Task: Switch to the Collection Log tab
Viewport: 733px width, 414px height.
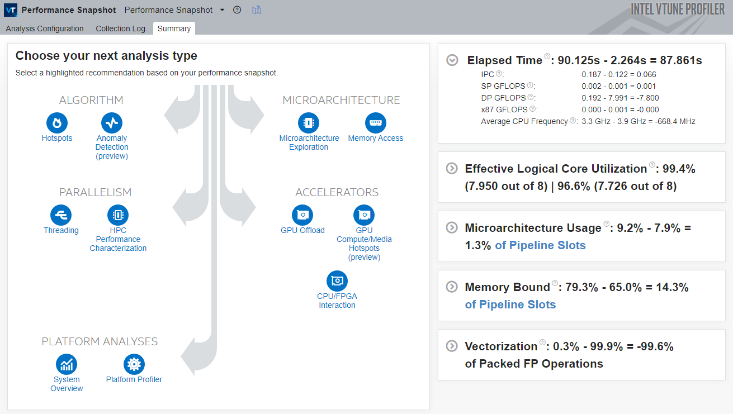Action: point(120,28)
